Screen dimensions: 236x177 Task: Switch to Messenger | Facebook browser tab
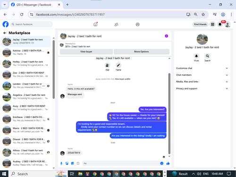pos(36,5)
